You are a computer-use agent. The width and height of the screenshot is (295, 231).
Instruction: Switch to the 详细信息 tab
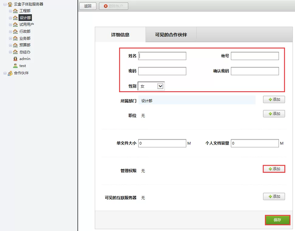coord(120,35)
